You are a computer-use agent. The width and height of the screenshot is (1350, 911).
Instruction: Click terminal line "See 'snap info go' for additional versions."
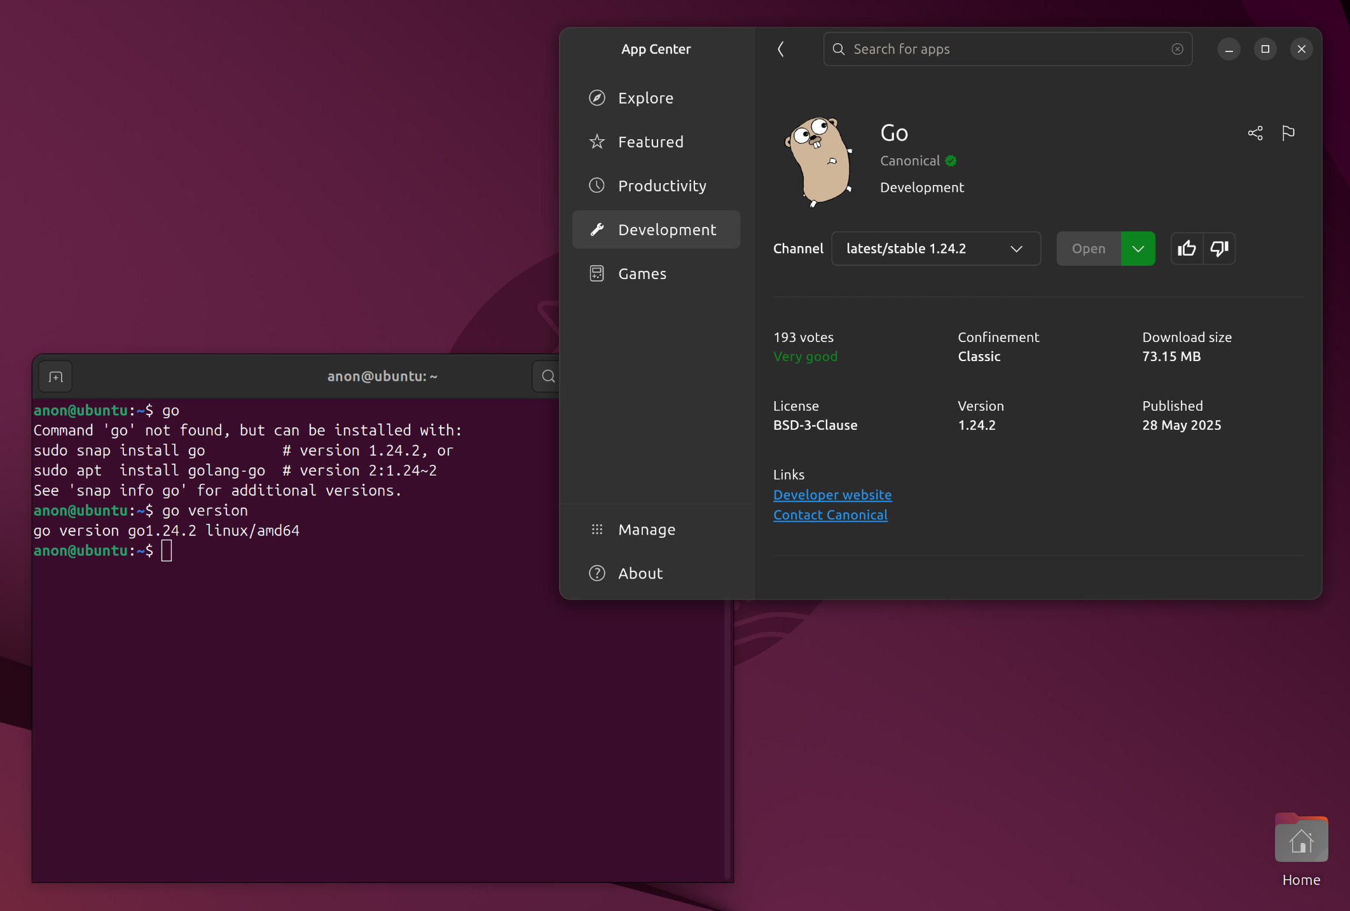pos(217,490)
